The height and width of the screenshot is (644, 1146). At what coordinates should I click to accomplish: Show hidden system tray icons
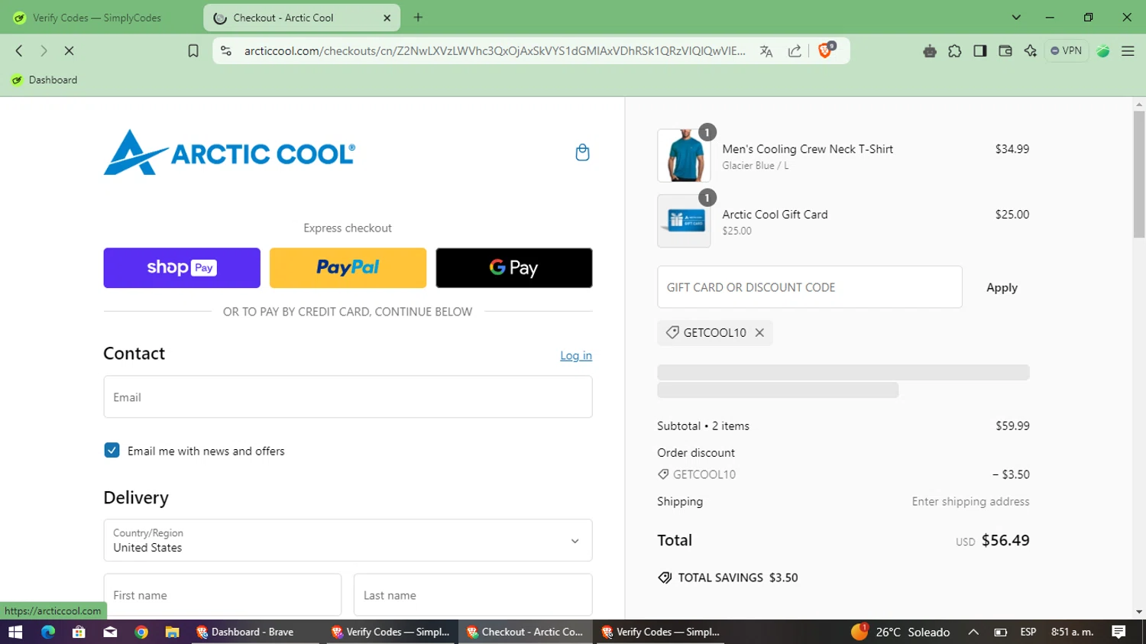(x=973, y=632)
